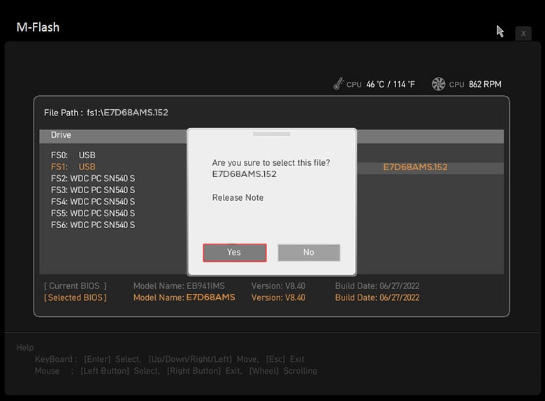
Task: Select drive FS6: WDC PC SN540 S
Action: (93, 225)
